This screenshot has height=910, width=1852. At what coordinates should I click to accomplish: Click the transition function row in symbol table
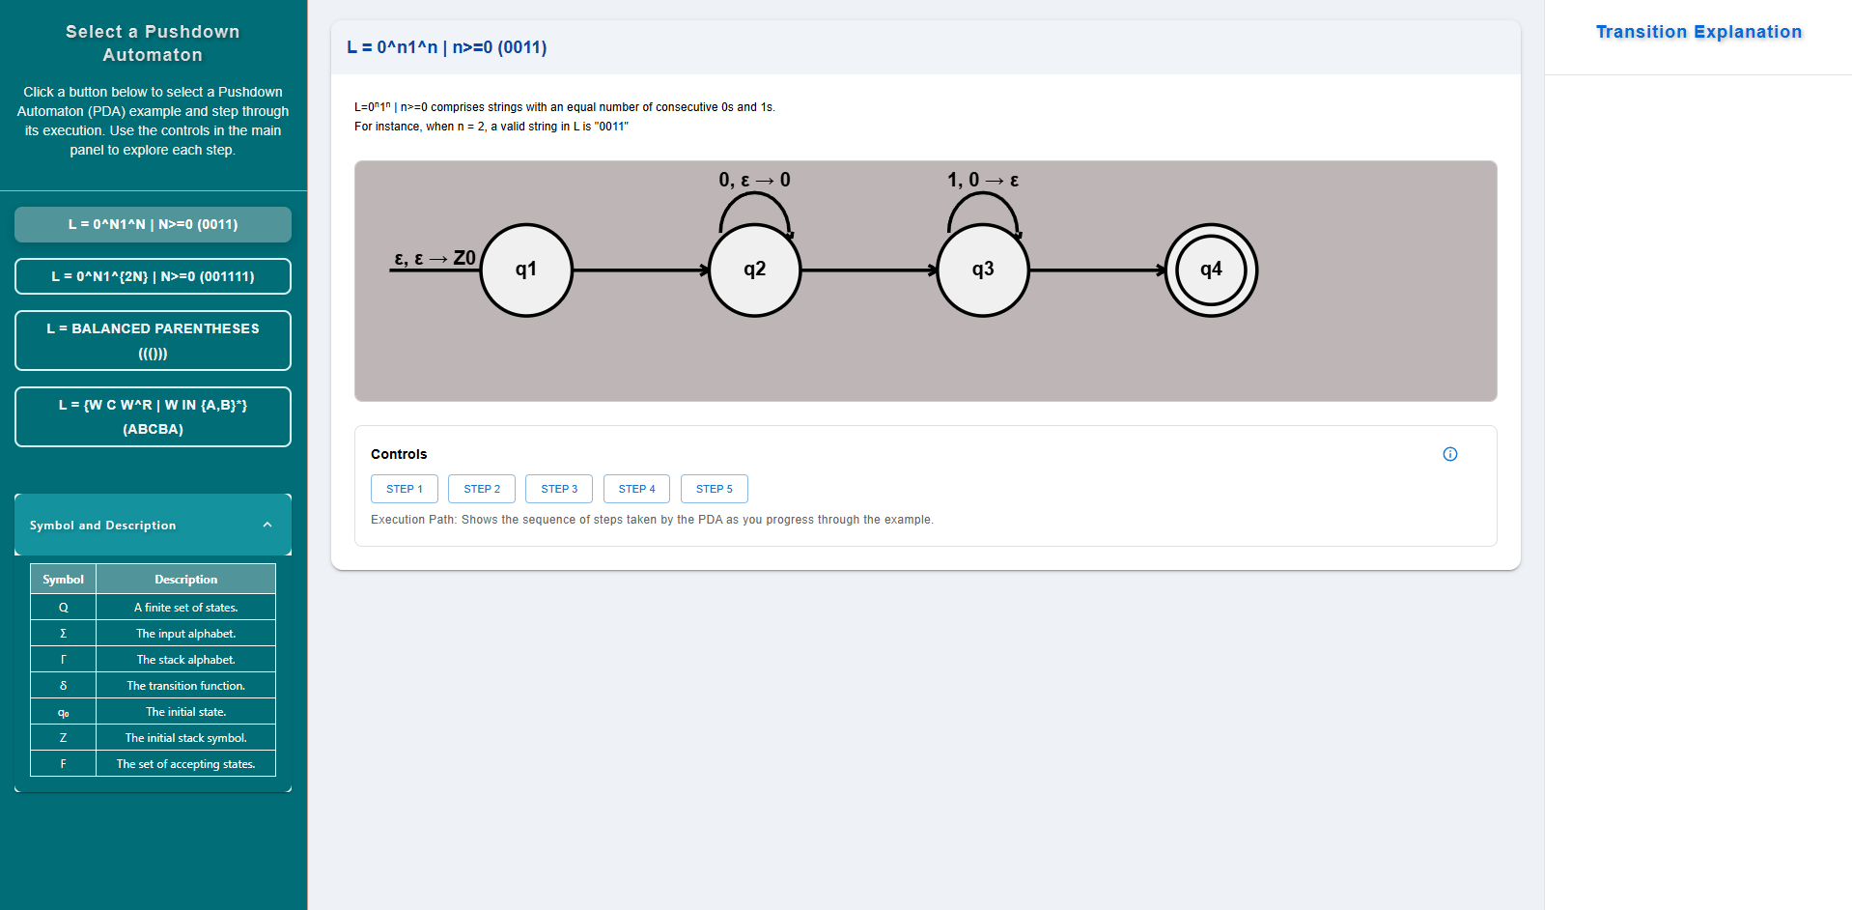153,685
